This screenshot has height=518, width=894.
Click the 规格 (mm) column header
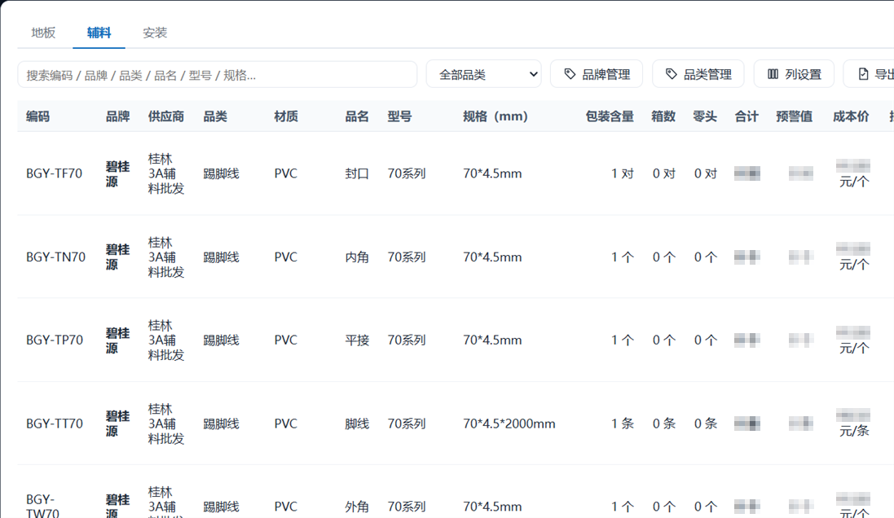495,116
